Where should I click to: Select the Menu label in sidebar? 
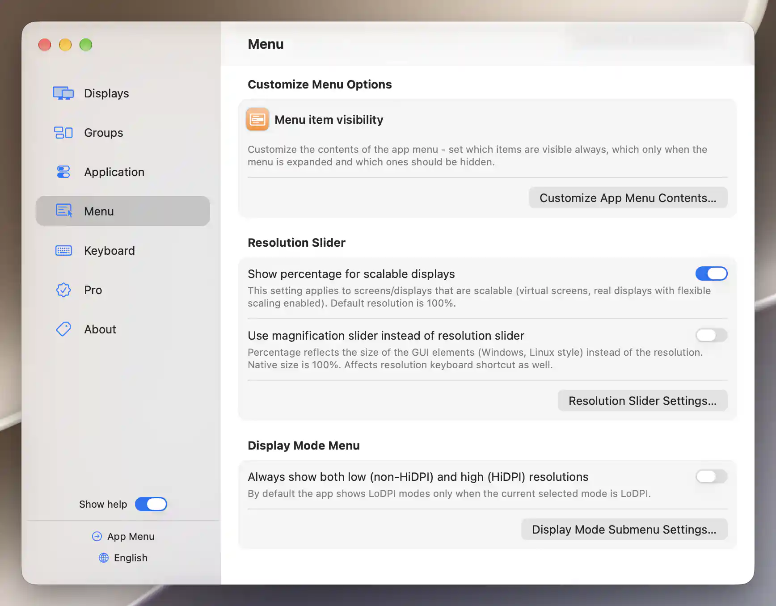[x=99, y=211]
